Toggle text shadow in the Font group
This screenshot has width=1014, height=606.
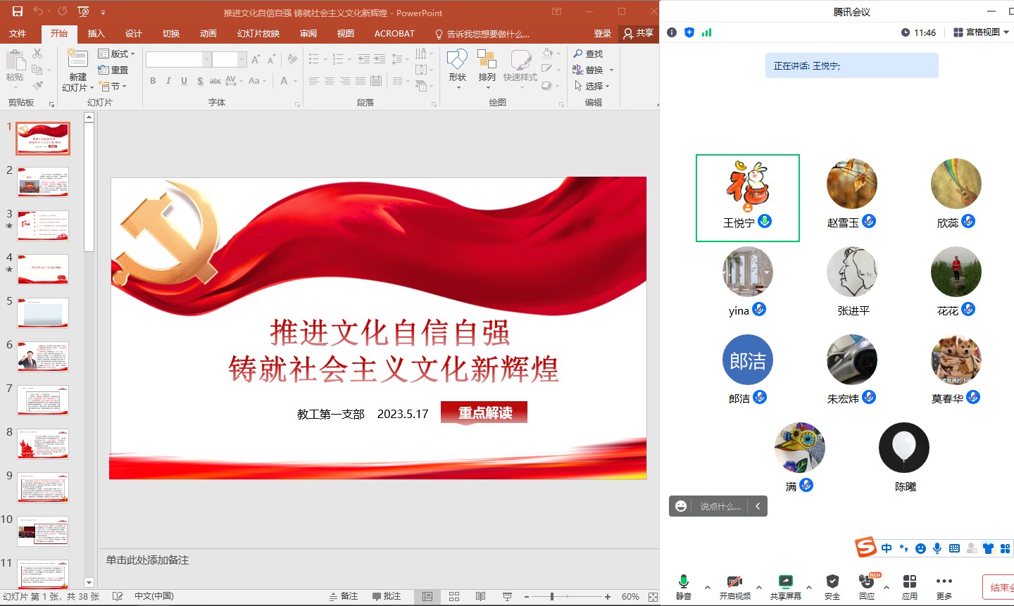200,81
